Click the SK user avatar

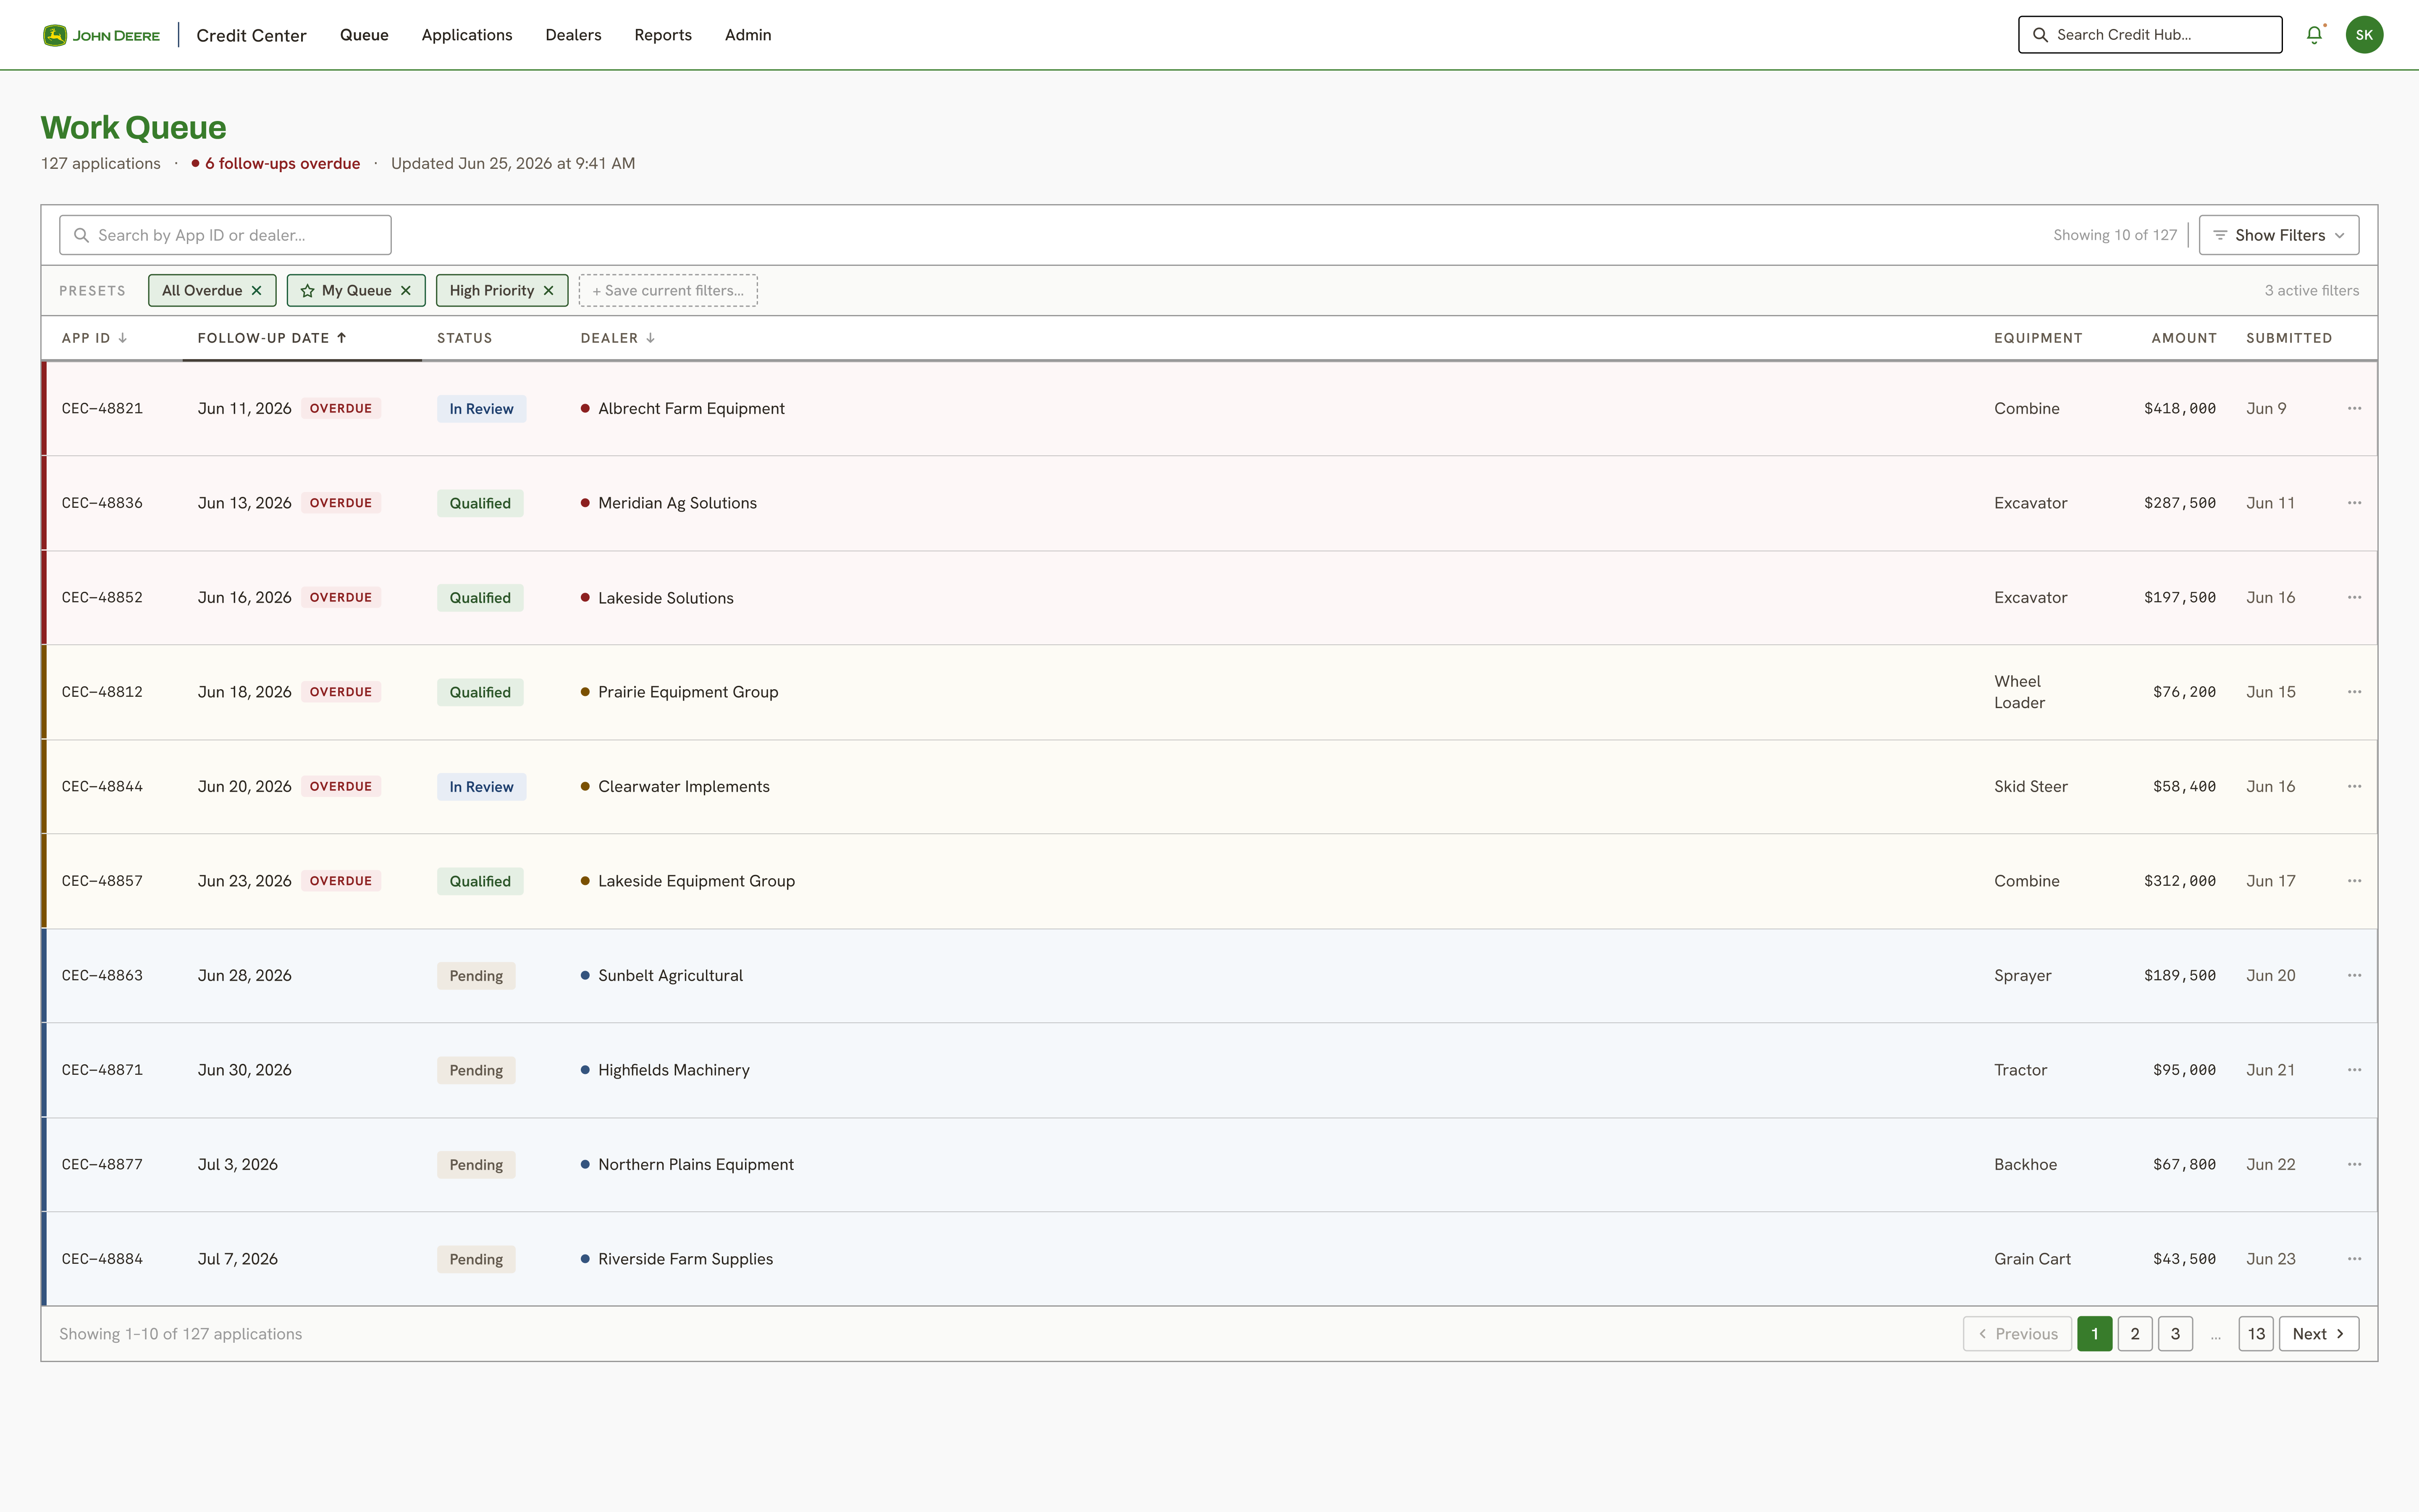coord(2364,35)
